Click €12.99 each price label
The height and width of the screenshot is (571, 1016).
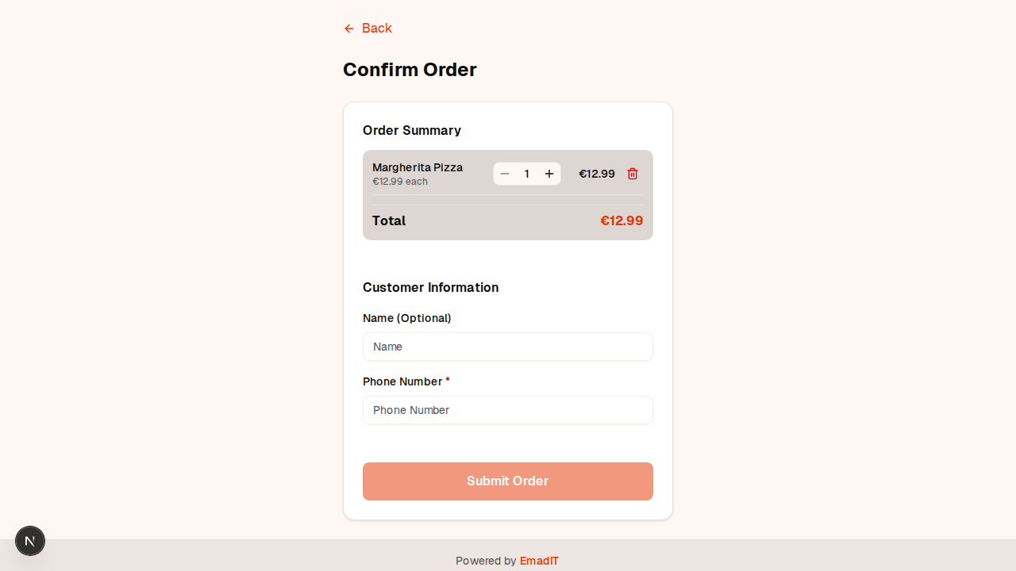coord(400,182)
